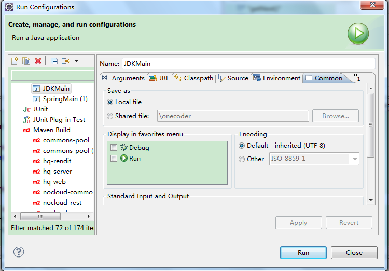Select the SpringMain (1) configuration

(65, 99)
